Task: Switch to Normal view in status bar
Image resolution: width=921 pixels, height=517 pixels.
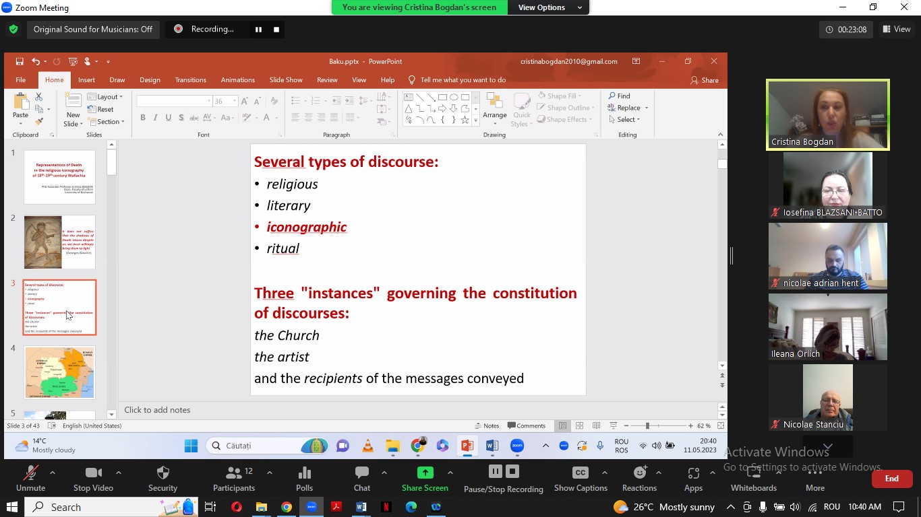Action: (562, 425)
